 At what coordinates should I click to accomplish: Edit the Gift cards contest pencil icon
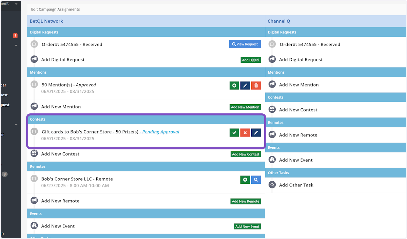click(256, 133)
